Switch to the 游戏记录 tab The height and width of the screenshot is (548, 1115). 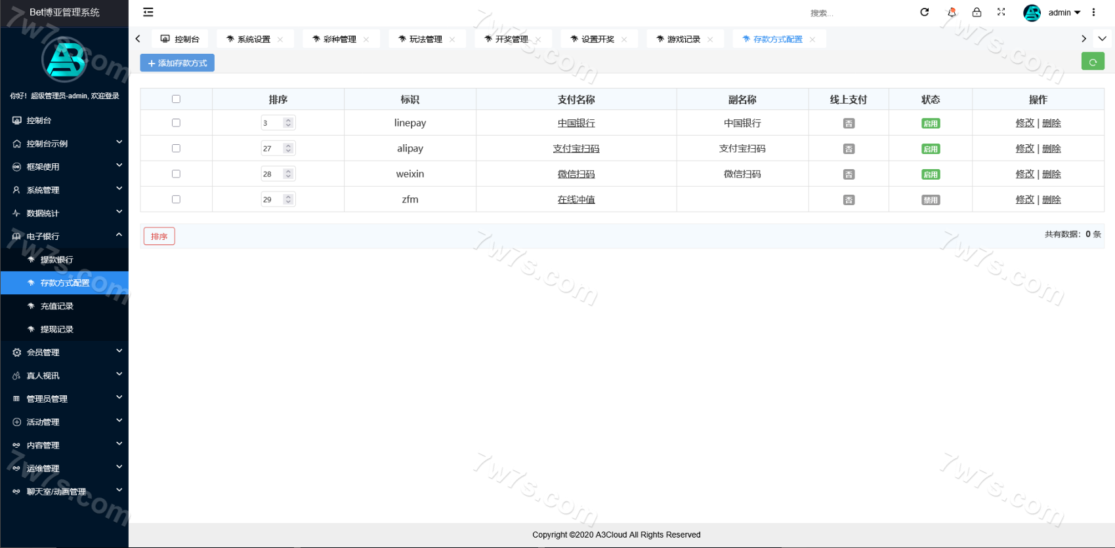pos(683,39)
